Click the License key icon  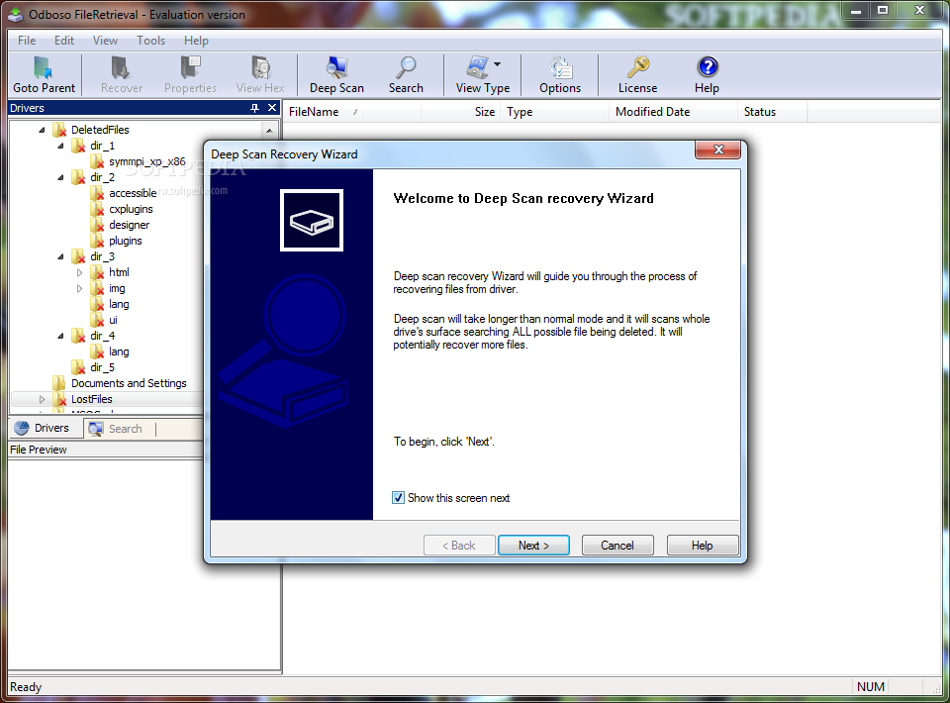click(x=638, y=67)
